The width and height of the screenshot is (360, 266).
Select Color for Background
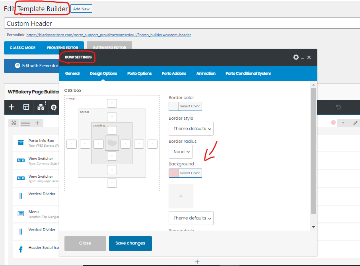coord(185,173)
